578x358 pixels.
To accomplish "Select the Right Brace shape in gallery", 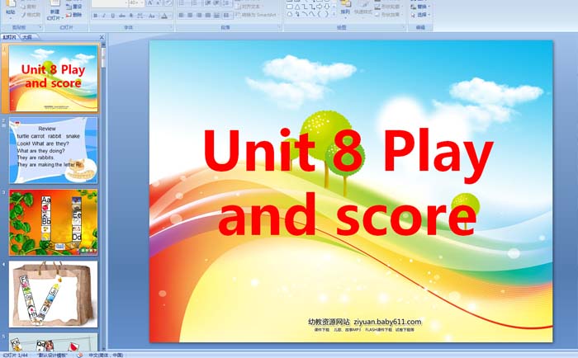I will coord(326,14).
